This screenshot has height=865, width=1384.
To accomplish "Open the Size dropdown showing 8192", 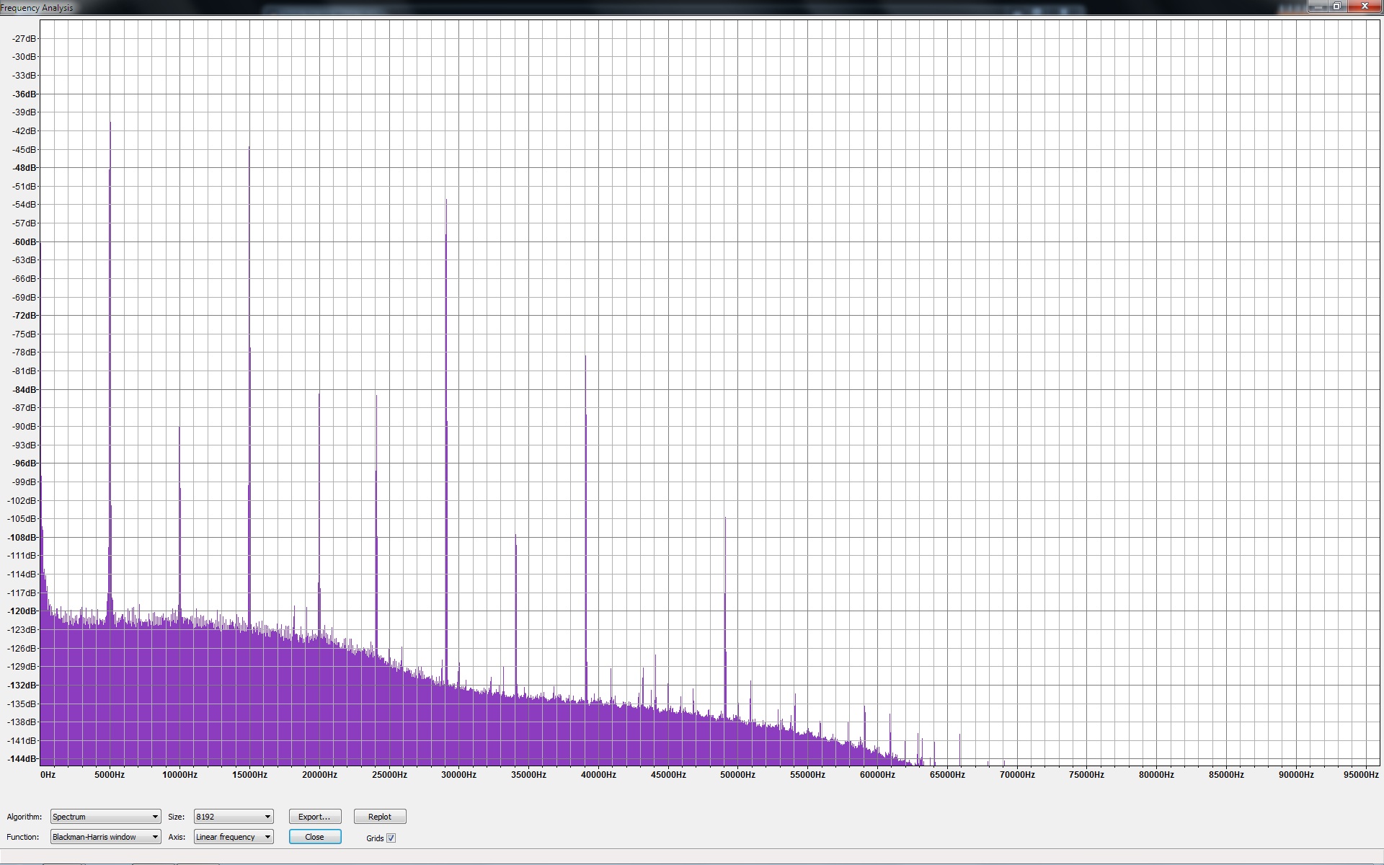I will pos(234,817).
